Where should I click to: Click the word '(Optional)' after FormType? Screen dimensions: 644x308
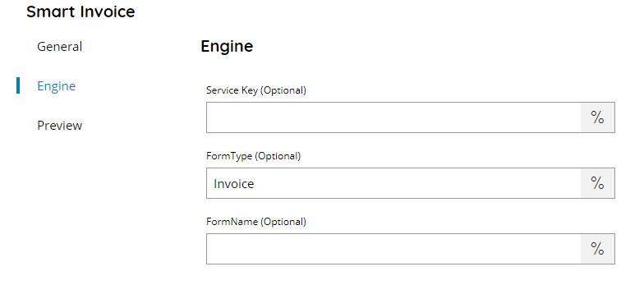coord(278,156)
